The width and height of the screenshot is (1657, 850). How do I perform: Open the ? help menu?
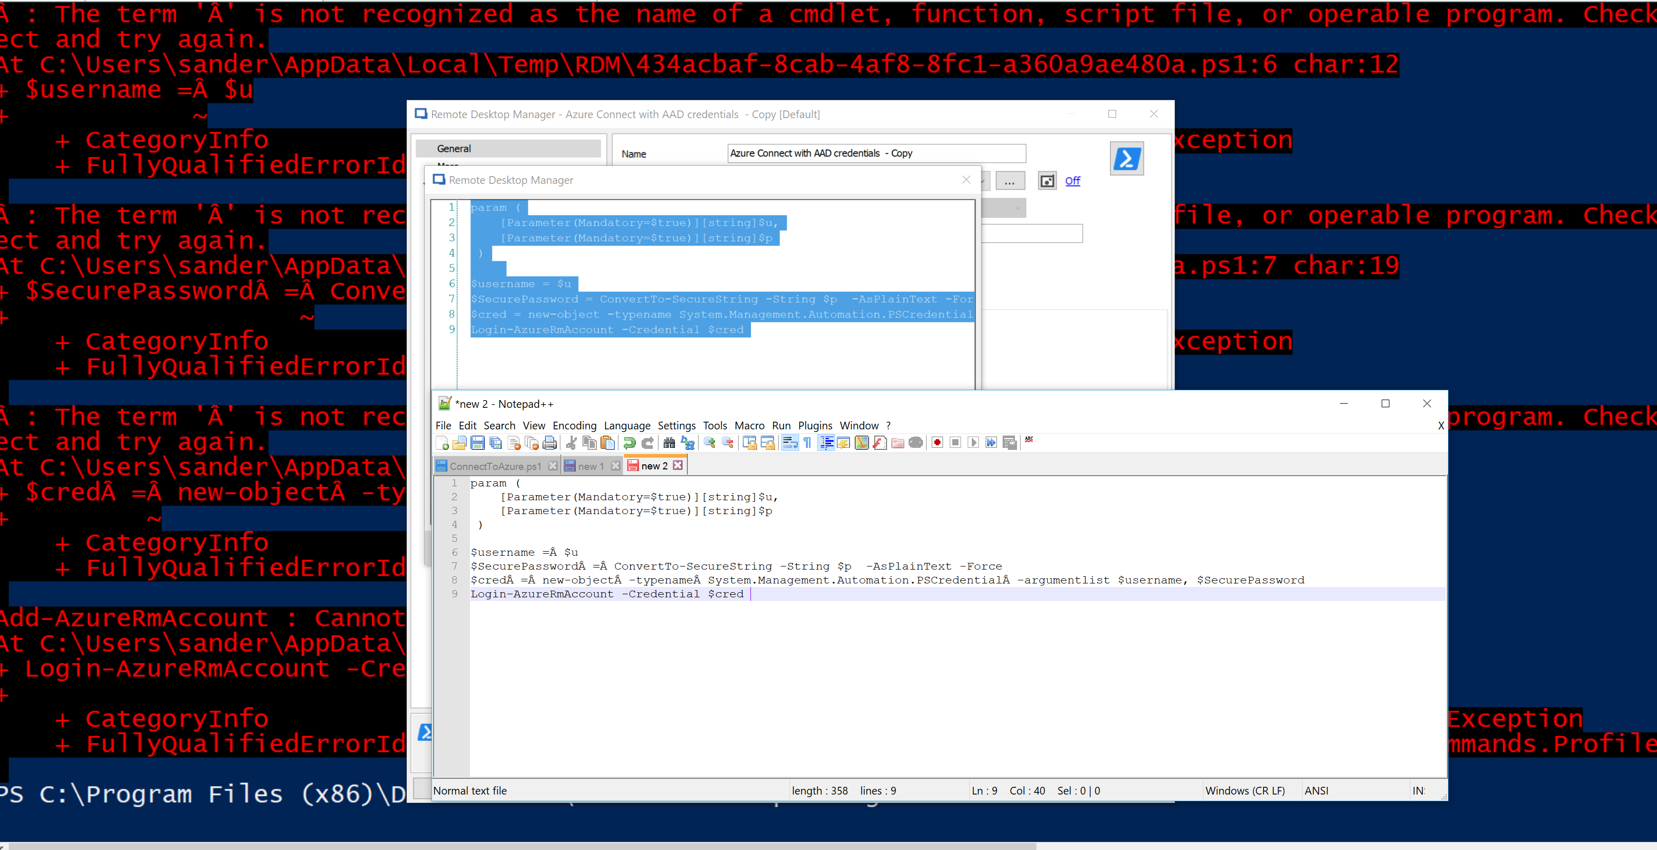click(x=888, y=426)
